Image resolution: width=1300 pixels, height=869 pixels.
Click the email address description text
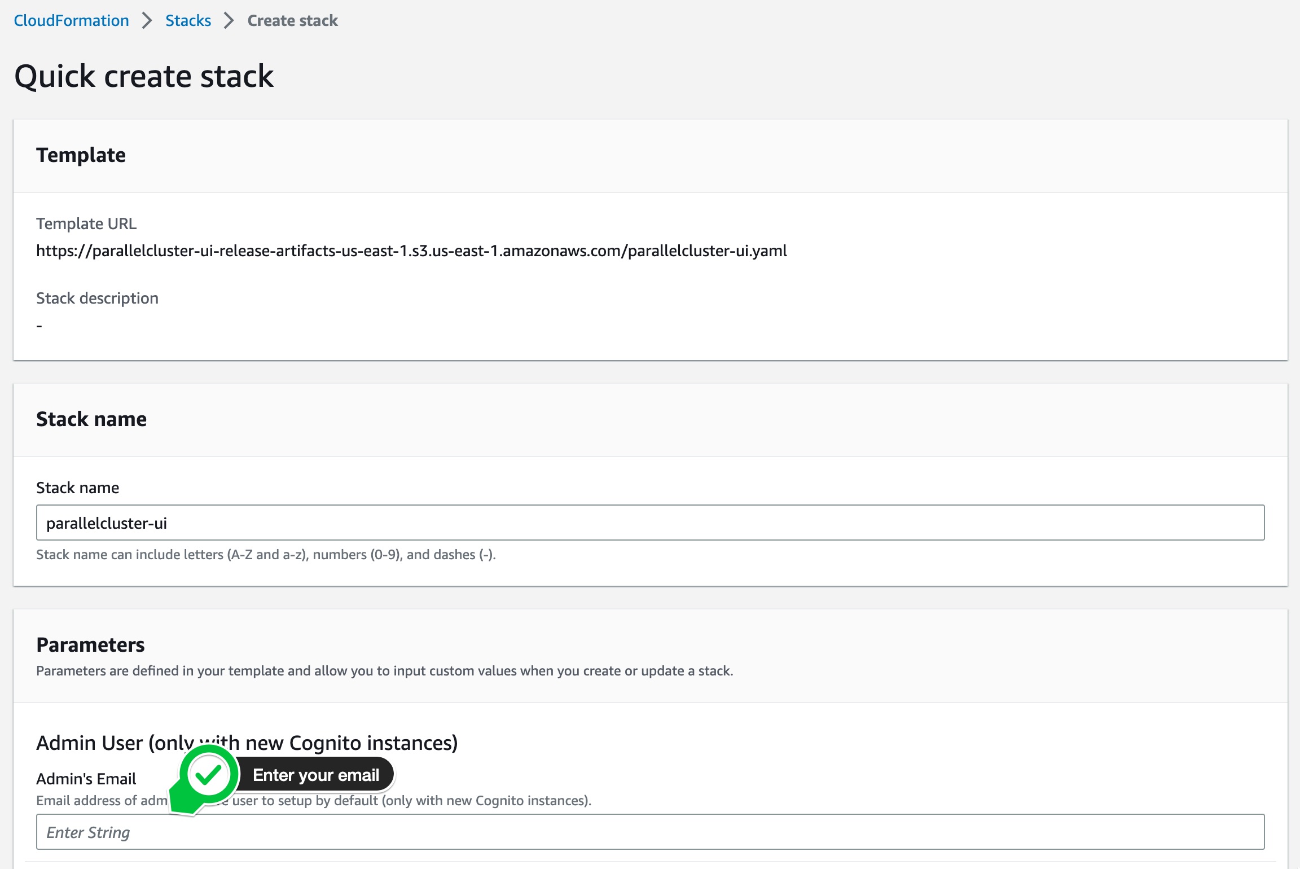[314, 801]
